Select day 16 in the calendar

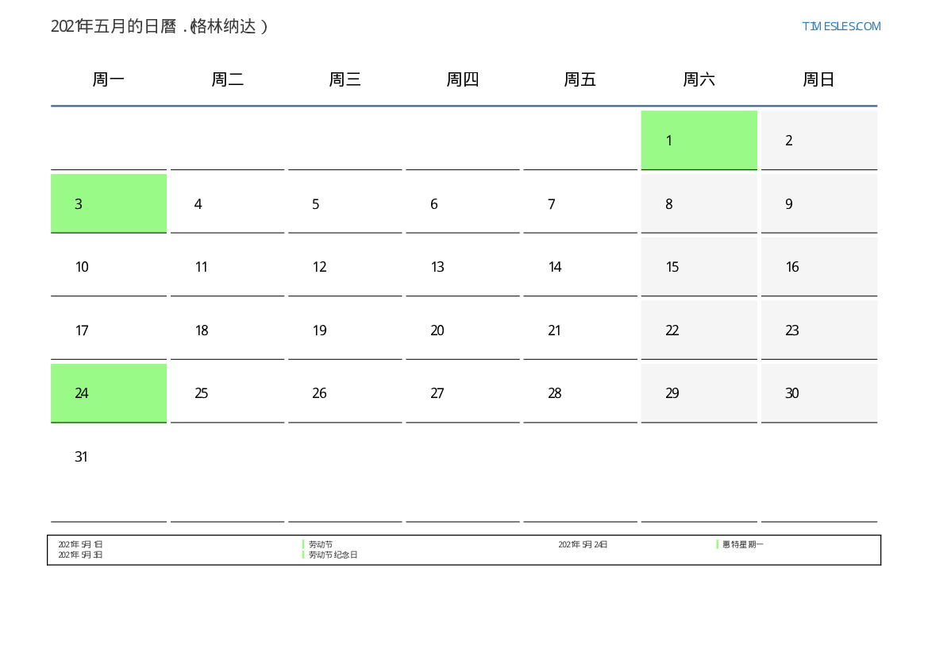coord(819,267)
